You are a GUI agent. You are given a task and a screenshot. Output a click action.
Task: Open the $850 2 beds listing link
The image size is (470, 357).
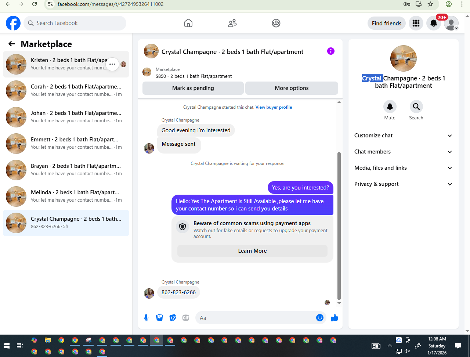click(194, 76)
